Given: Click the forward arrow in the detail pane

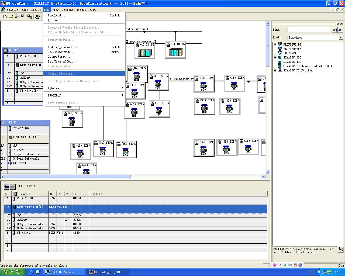Looking at the screenshot, I should point(12,187).
